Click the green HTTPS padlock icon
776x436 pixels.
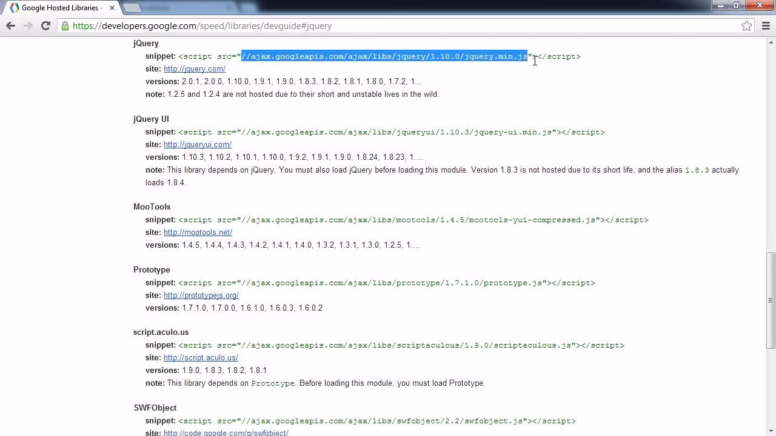(65, 26)
